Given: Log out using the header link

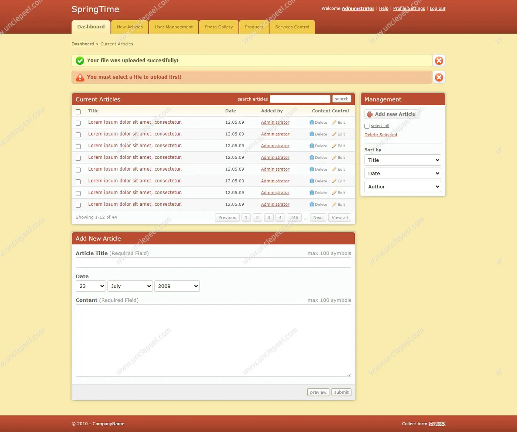Looking at the screenshot, I should click(x=437, y=8).
